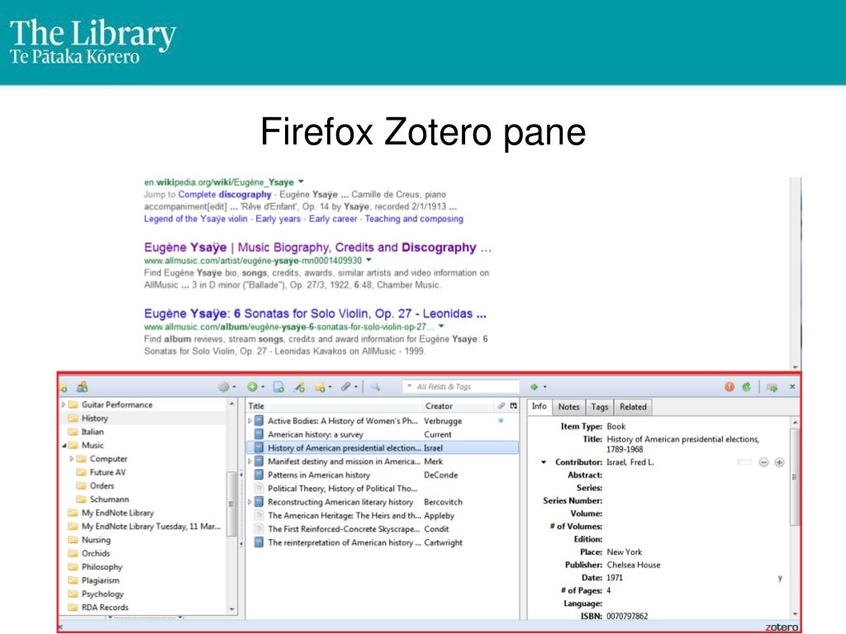Click the collections pane scrollbar

pos(231,504)
